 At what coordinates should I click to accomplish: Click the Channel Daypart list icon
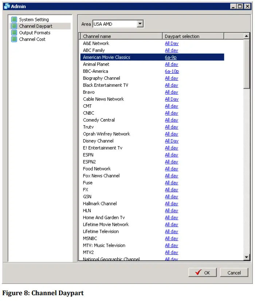(14, 26)
